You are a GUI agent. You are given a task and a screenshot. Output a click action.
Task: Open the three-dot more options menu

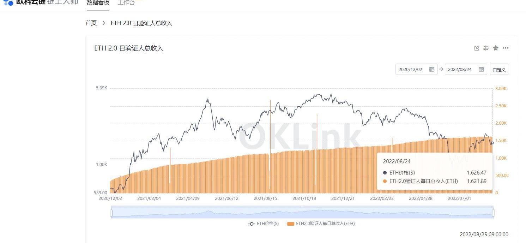coord(506,48)
